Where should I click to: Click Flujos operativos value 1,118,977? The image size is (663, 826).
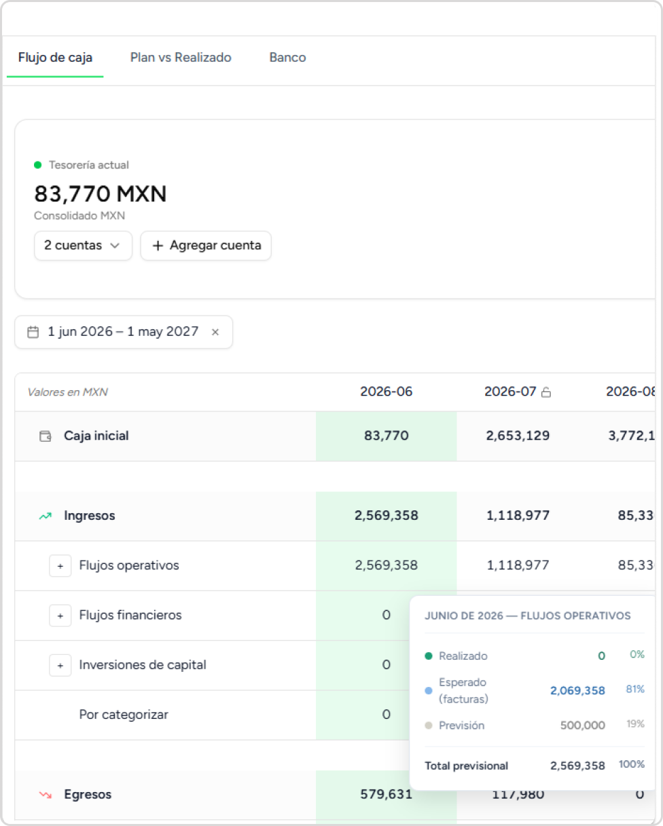518,565
